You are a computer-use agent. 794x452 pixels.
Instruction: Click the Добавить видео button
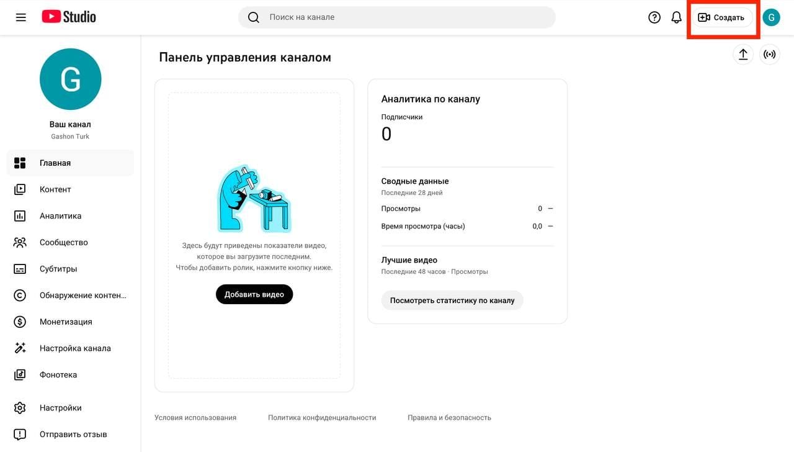point(254,294)
